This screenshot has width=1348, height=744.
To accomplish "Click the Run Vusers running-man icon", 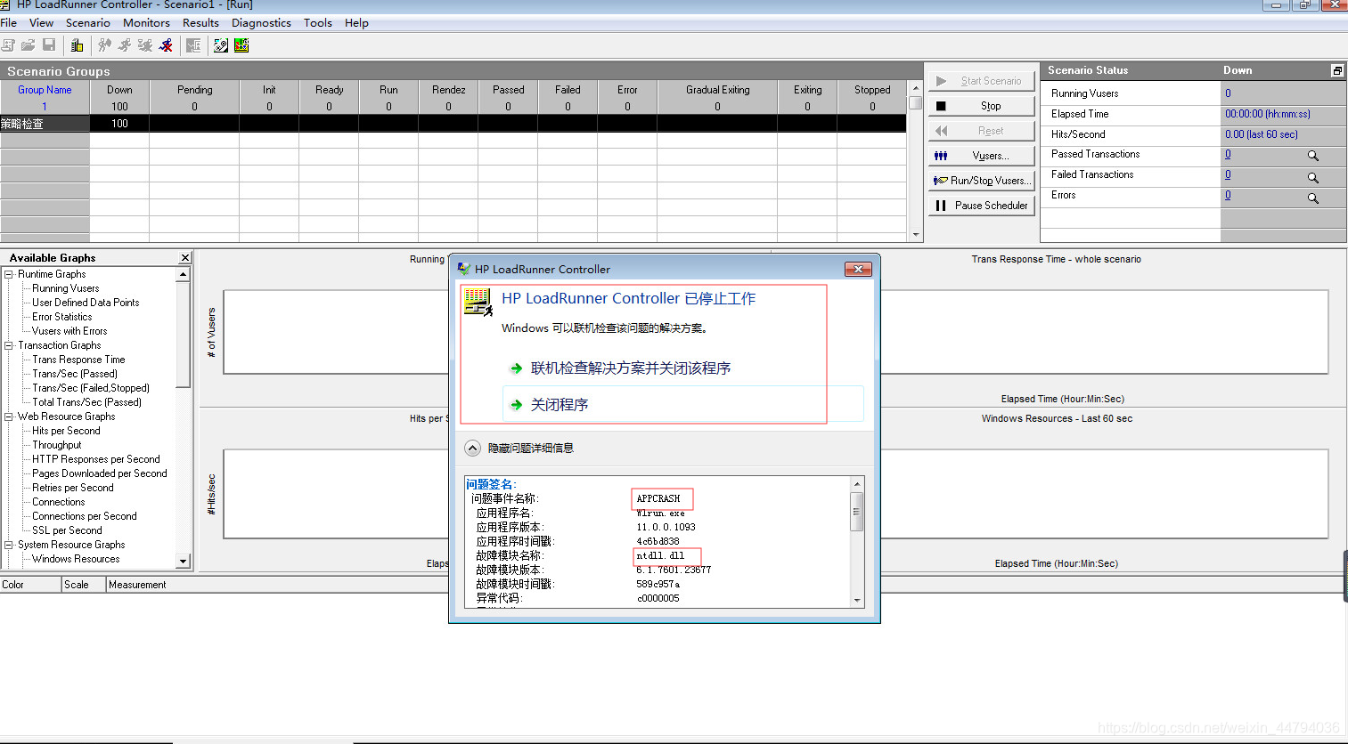I will coord(125,45).
